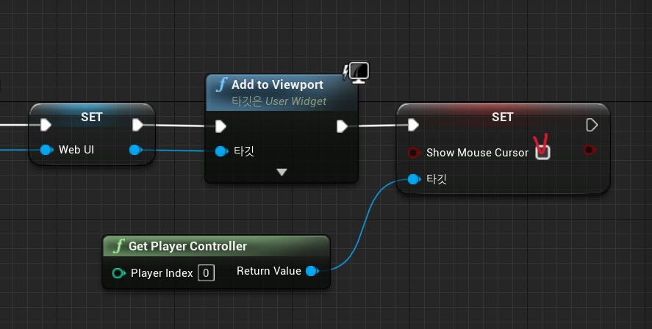Click the red Show Mouse Cursor input pin
Viewport: 652px width, 329px height.
click(414, 153)
